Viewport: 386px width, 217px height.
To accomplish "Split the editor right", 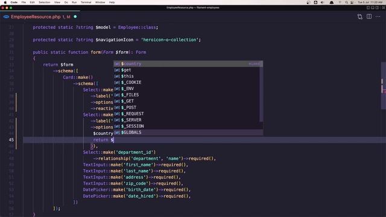I will pyautogui.click(x=369, y=16).
